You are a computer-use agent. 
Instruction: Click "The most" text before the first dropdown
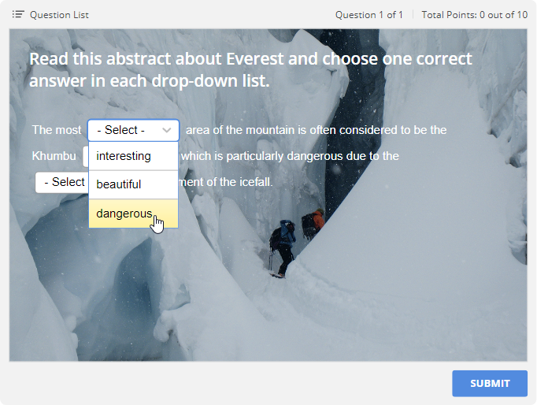56,130
